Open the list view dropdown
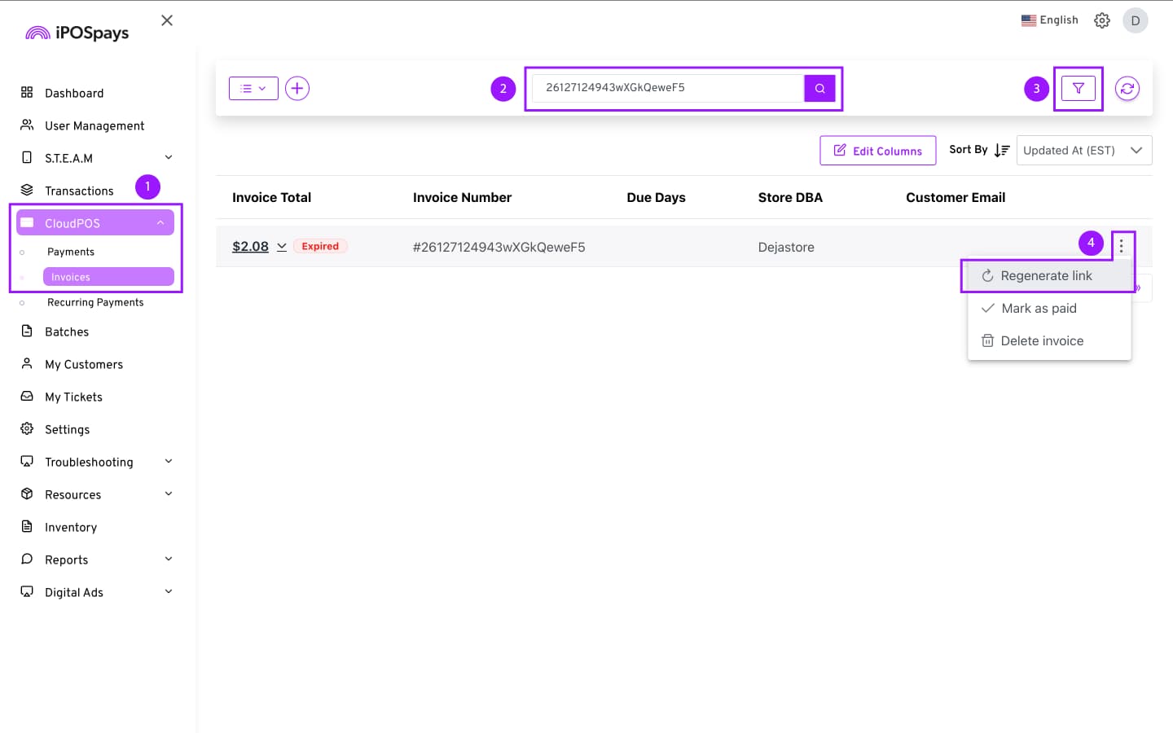This screenshot has height=733, width=1173. pos(253,89)
